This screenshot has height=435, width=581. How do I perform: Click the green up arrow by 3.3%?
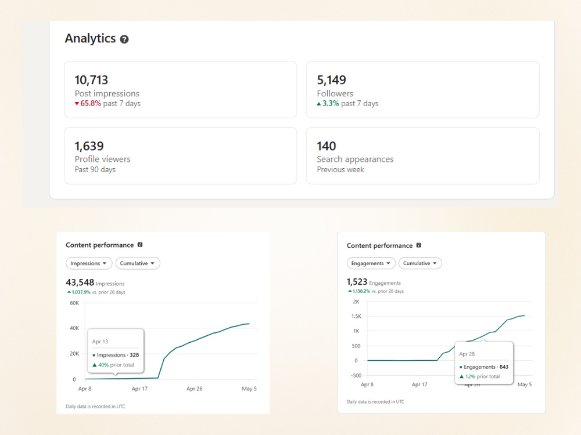318,104
